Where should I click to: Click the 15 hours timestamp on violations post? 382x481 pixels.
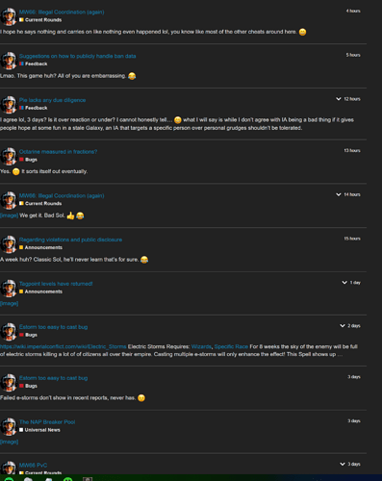point(352,239)
